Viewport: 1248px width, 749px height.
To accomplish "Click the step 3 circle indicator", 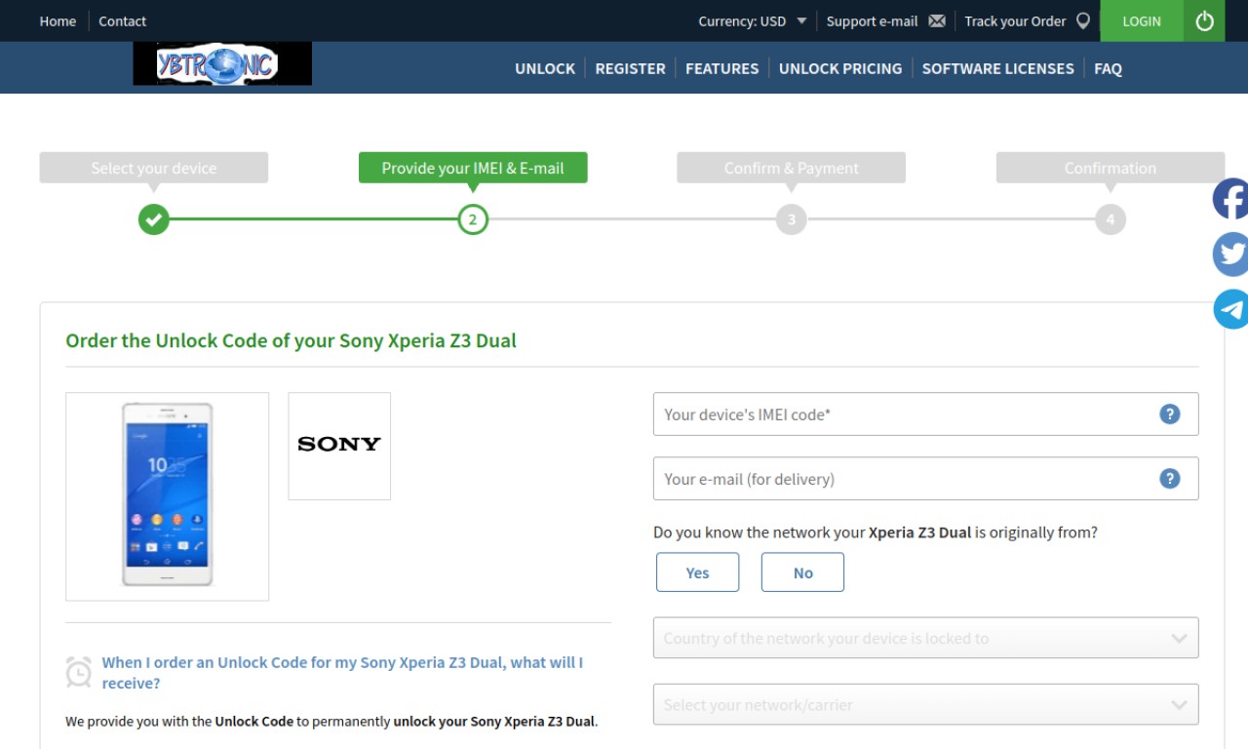I will (792, 219).
